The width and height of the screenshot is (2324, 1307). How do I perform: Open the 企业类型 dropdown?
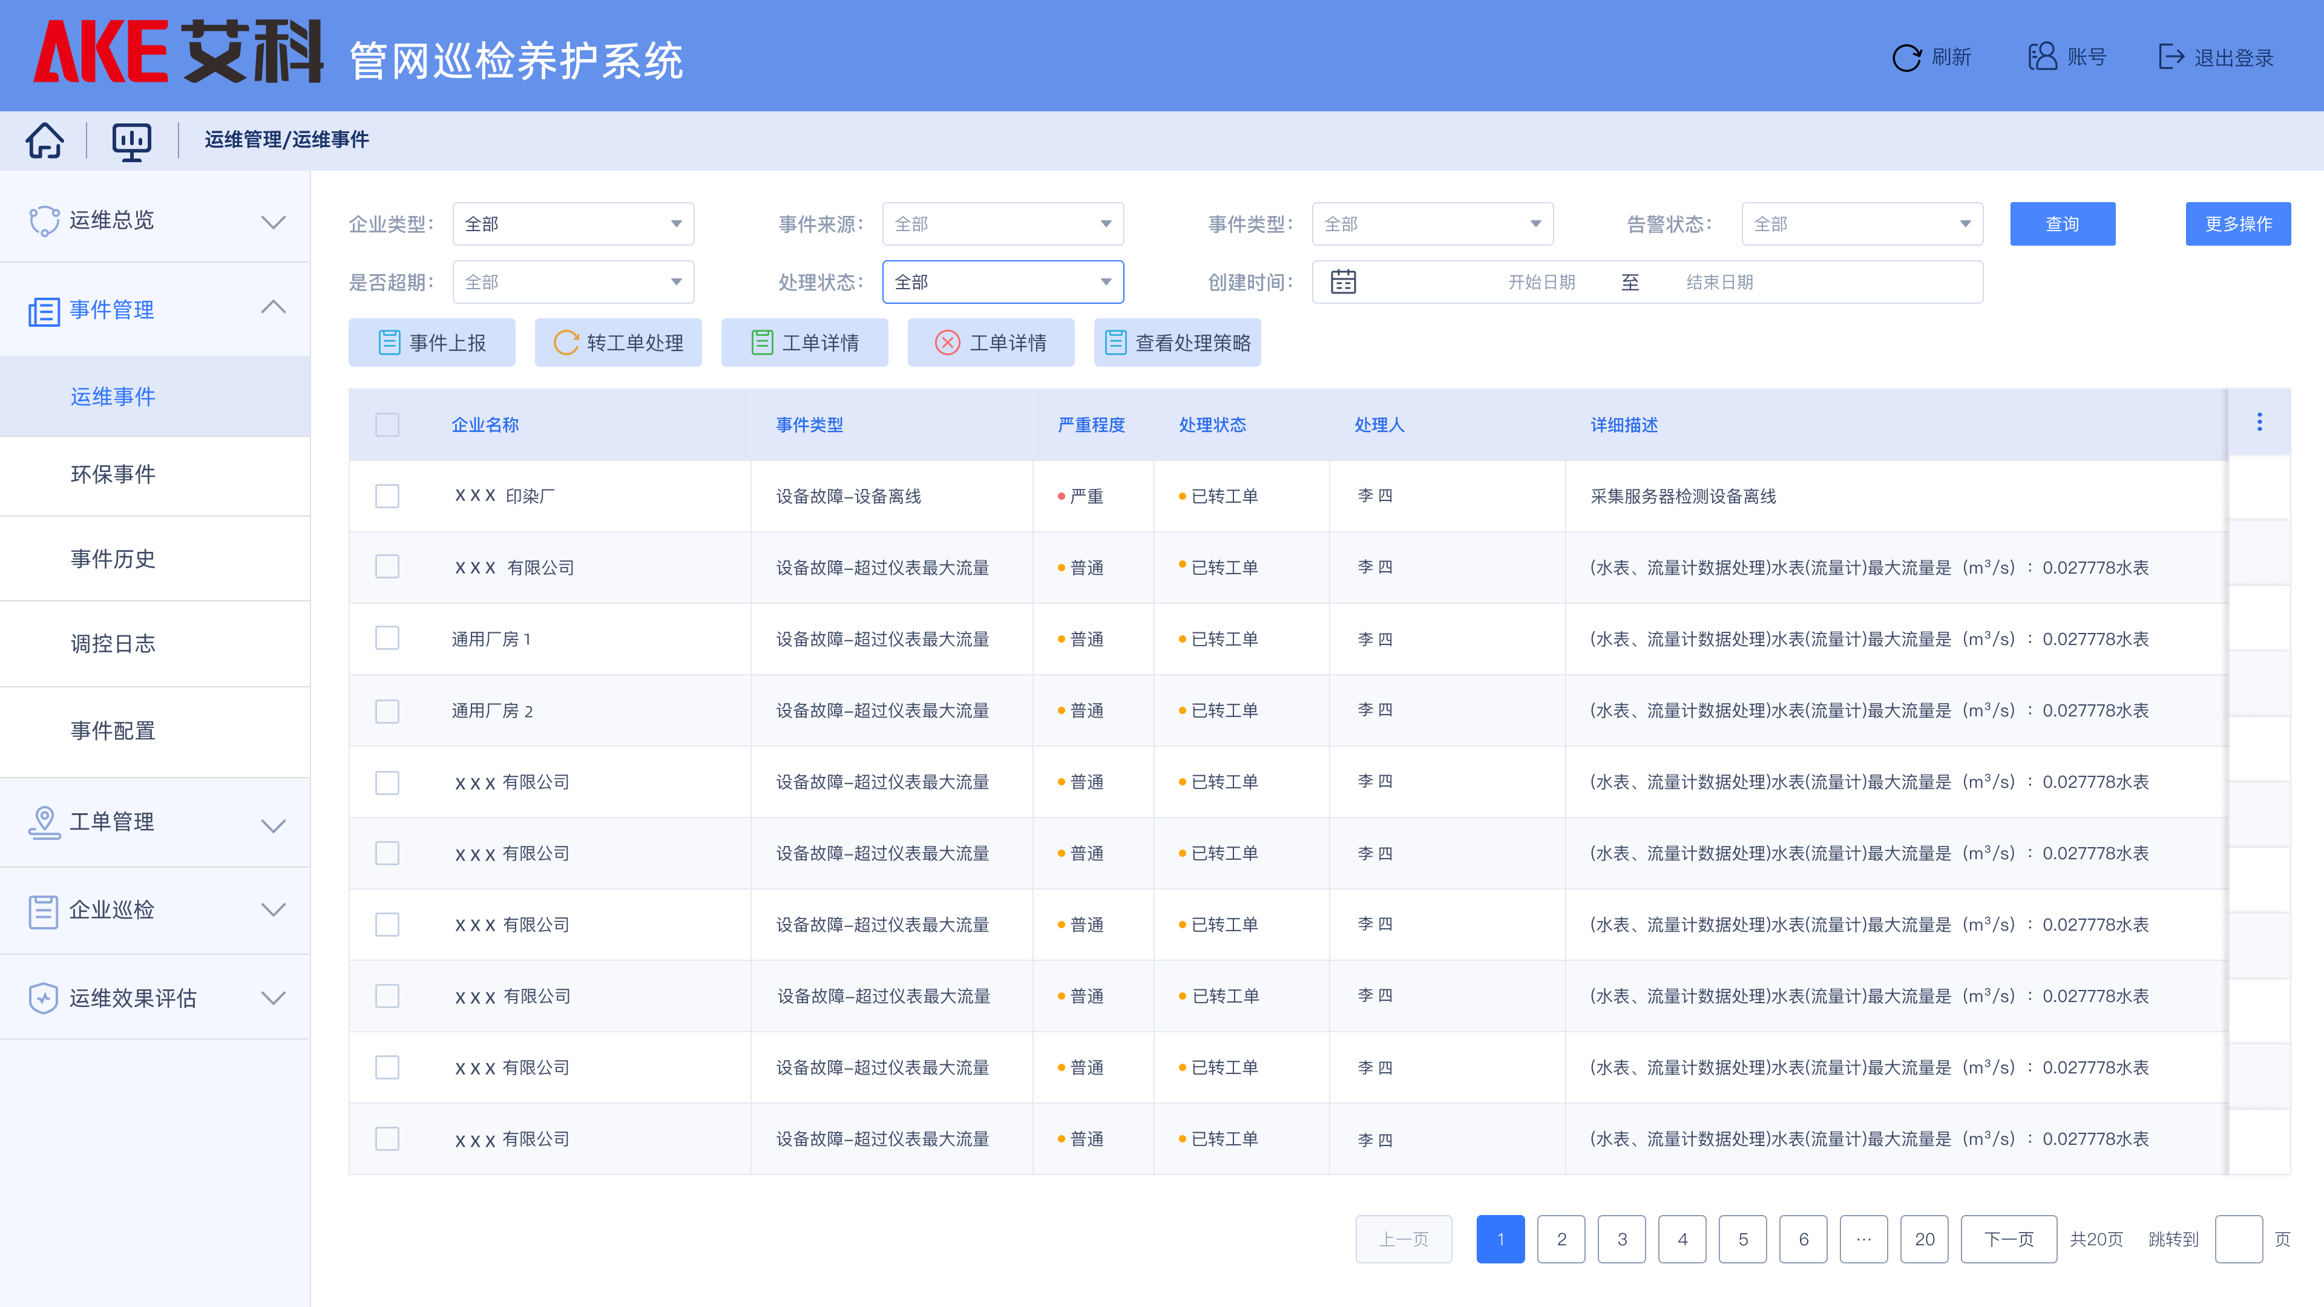573,224
